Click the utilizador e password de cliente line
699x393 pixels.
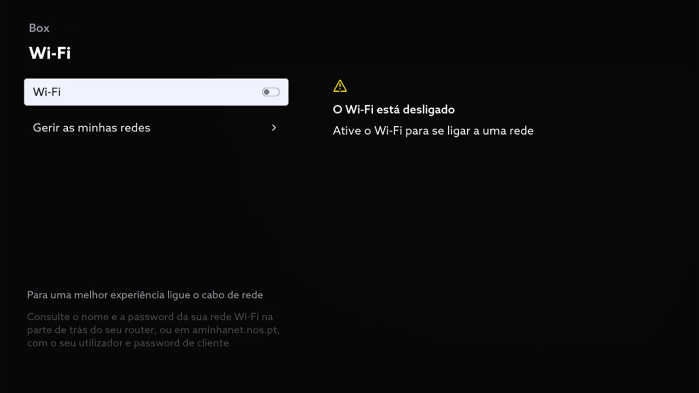click(128, 343)
